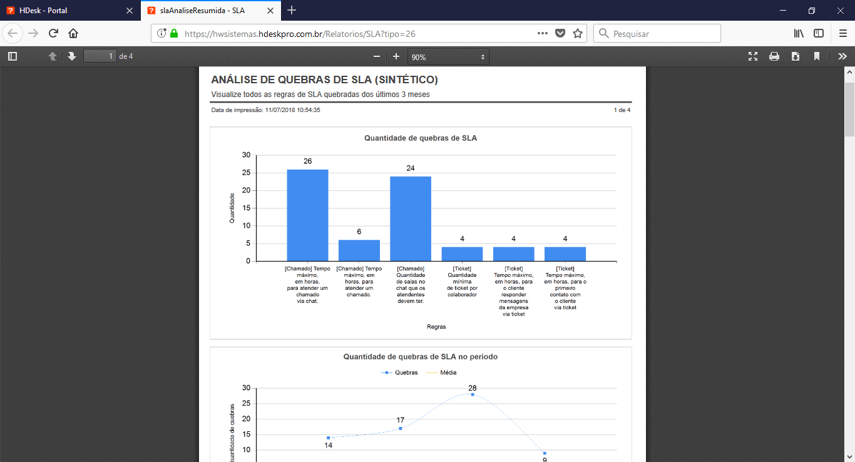Open page actions three-dot menu
Screen dimensions: 855x462
point(543,33)
